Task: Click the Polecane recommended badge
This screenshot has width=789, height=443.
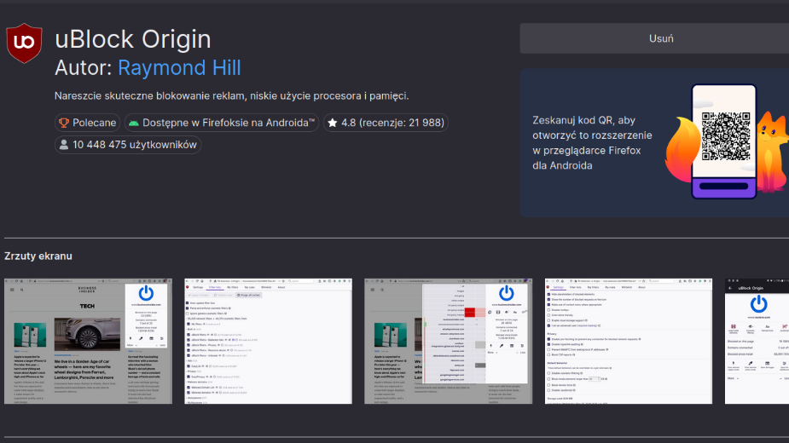Action: pyautogui.click(x=88, y=123)
